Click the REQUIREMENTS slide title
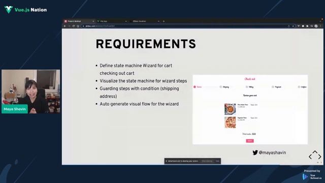The width and height of the screenshot is (325, 183). point(146,44)
